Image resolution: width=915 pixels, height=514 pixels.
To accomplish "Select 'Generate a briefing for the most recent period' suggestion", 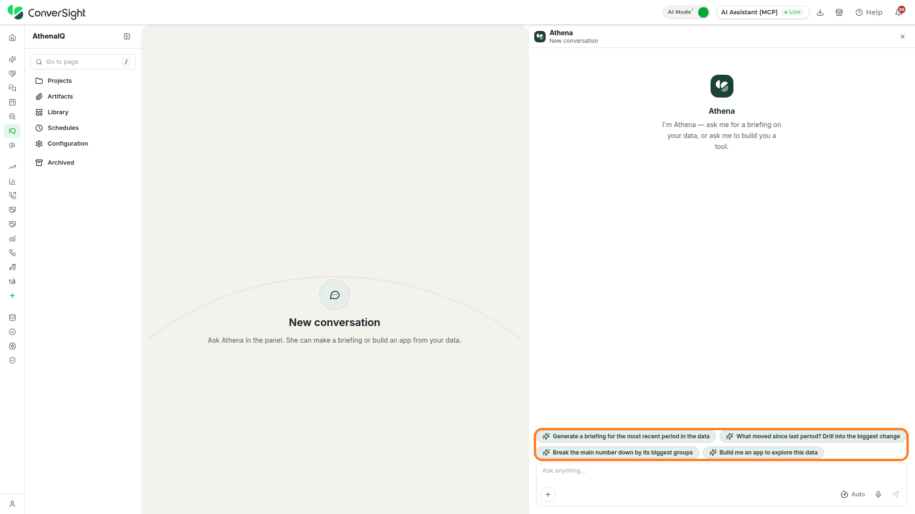I will (626, 436).
